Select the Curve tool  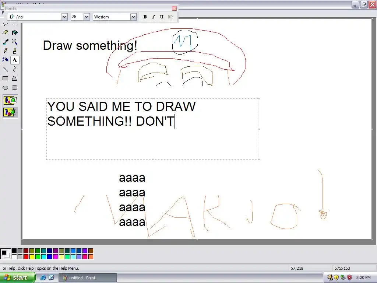click(15, 69)
